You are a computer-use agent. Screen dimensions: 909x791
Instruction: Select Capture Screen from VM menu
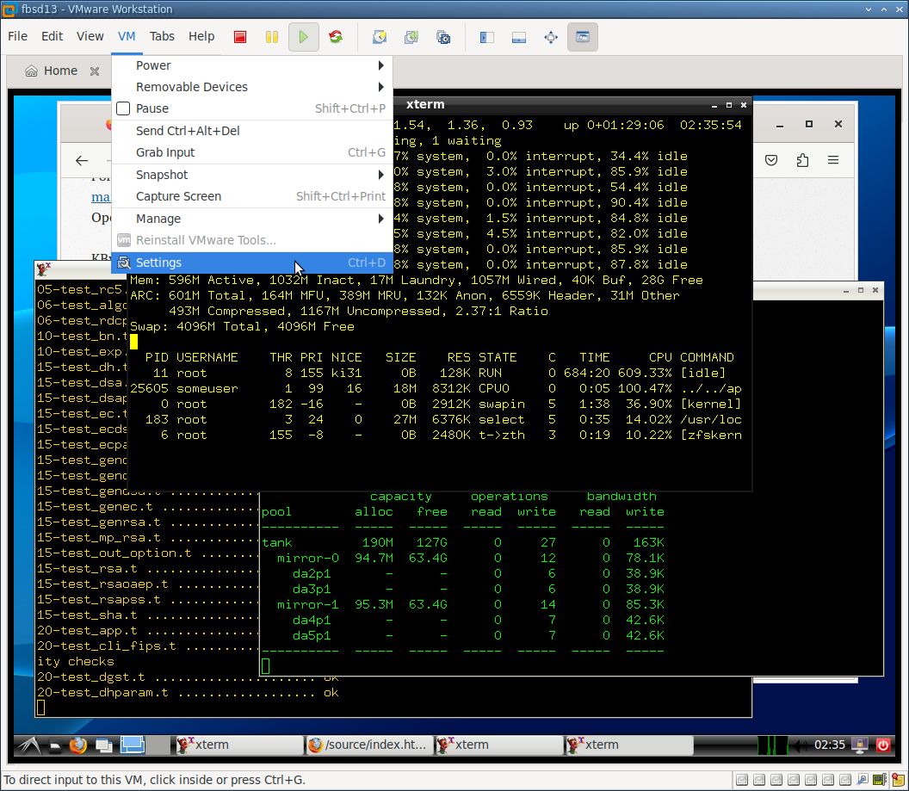[x=178, y=196]
